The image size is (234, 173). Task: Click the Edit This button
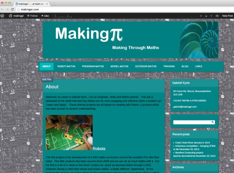tap(47, 79)
